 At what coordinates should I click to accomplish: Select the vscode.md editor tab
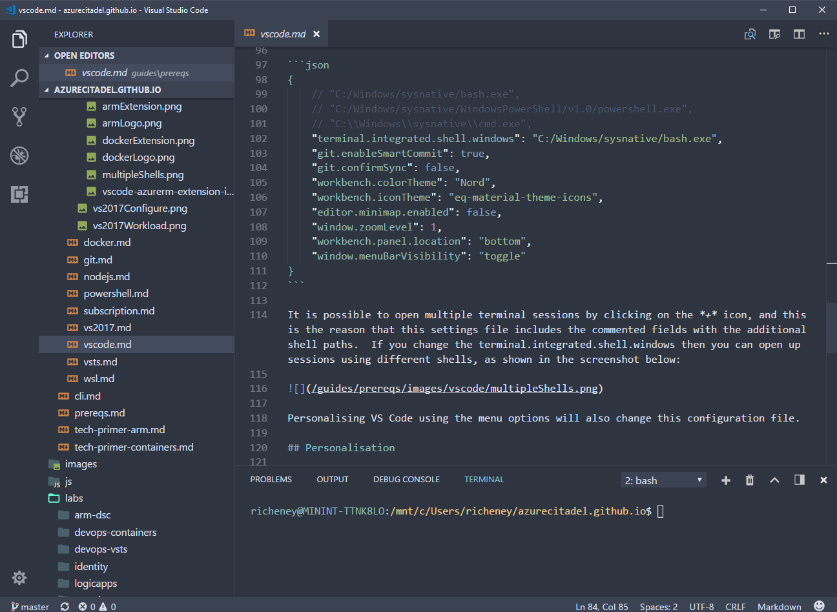pos(282,34)
